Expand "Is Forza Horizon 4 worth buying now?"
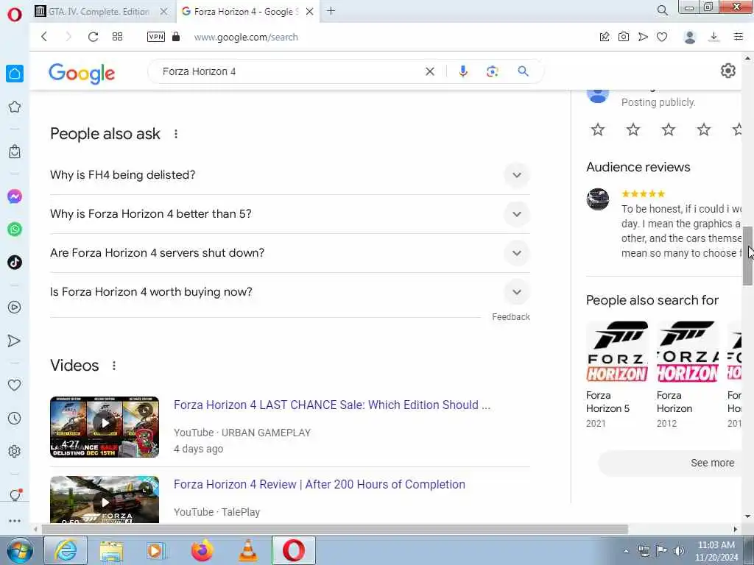 click(290, 291)
